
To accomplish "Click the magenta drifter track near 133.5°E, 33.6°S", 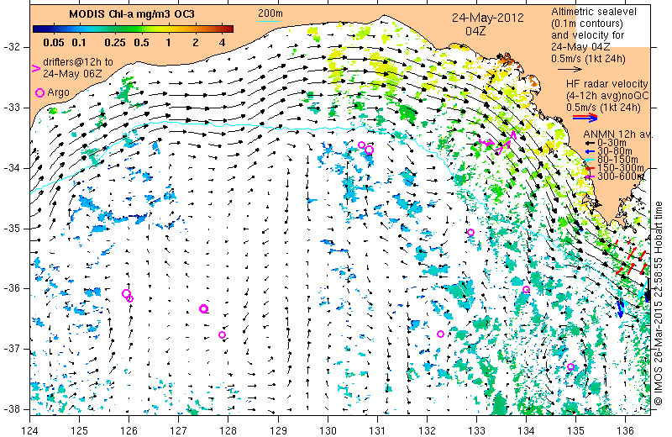I will pyautogui.click(x=498, y=144).
